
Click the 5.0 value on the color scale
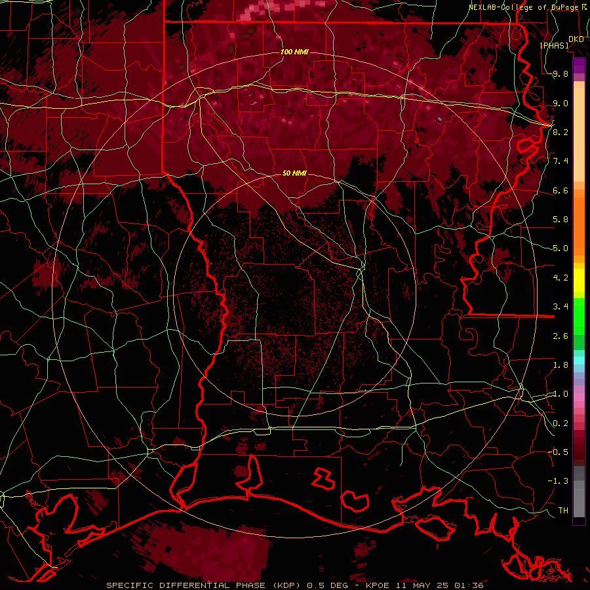[x=560, y=248]
